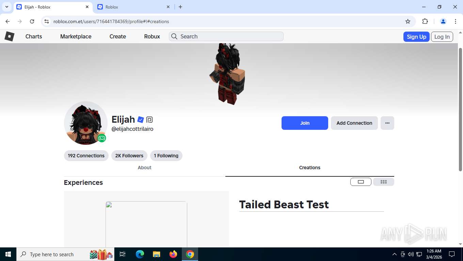The height and width of the screenshot is (261, 463).
Task: Click the site information icon in address bar
Action: tap(47, 21)
